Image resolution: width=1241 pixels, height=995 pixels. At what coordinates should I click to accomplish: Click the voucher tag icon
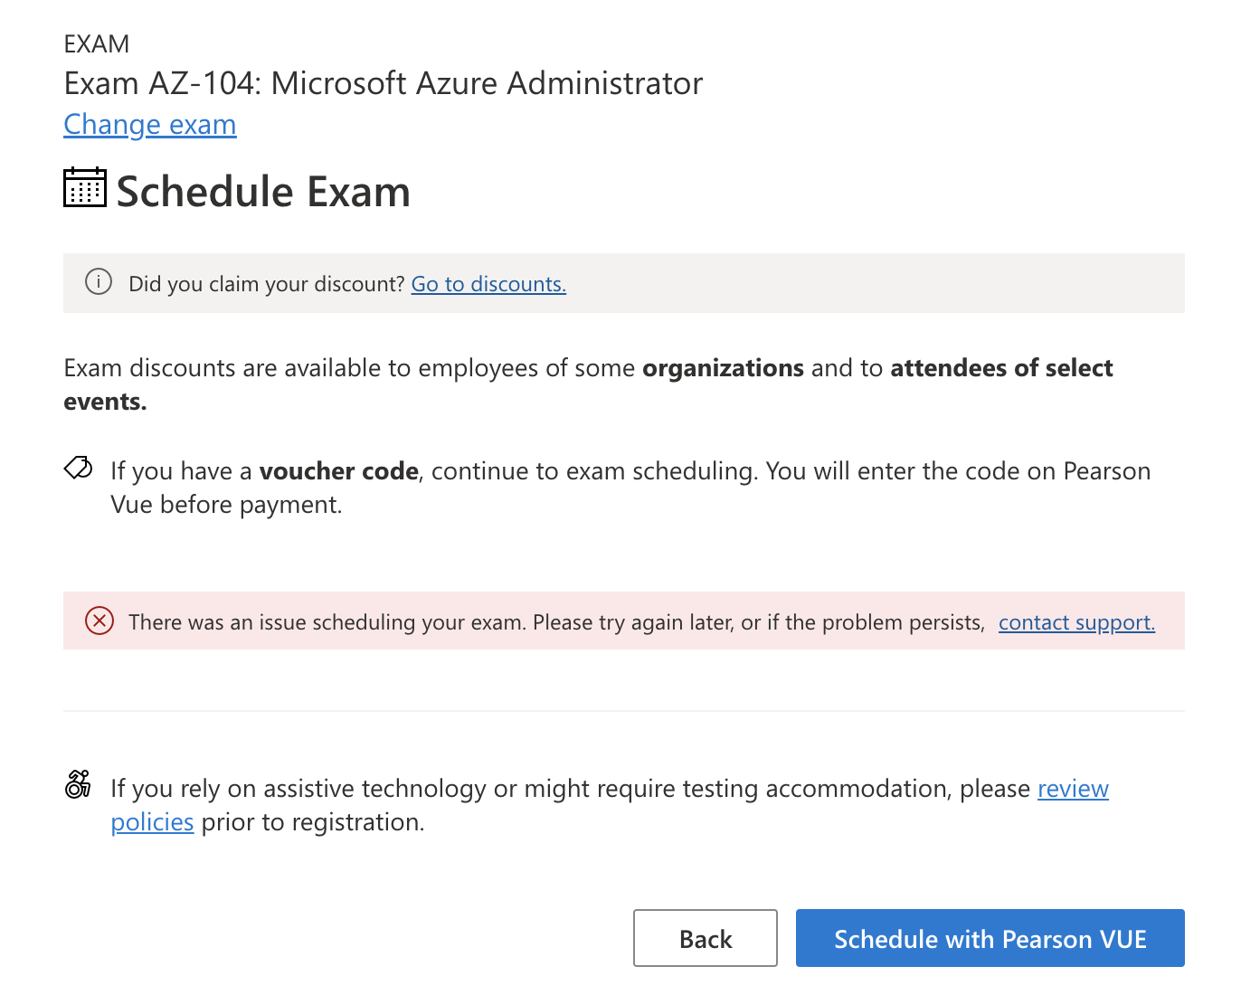pyautogui.click(x=79, y=468)
